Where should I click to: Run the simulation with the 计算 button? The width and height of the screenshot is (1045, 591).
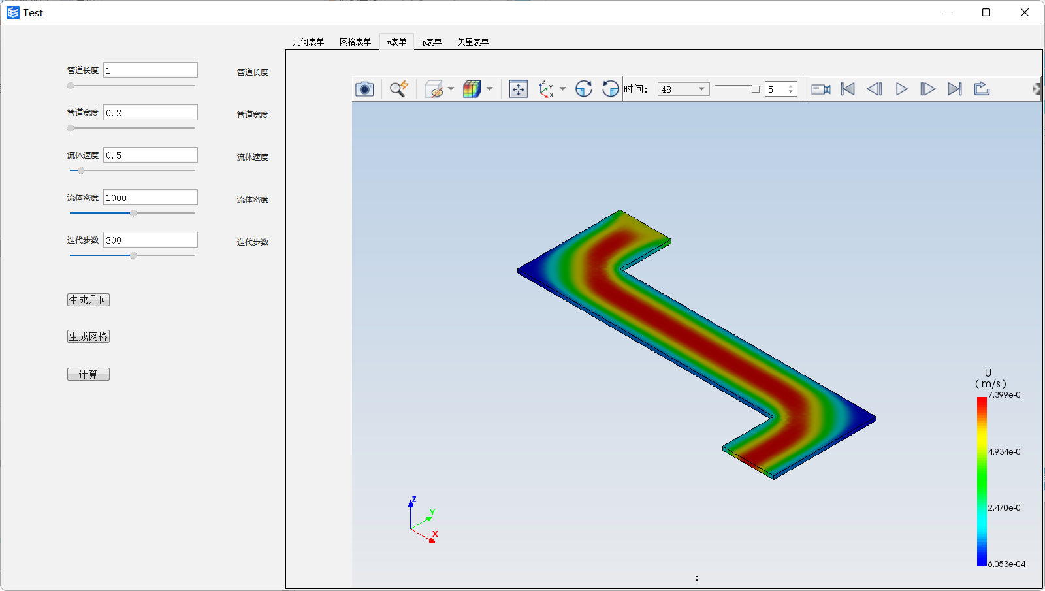(88, 374)
